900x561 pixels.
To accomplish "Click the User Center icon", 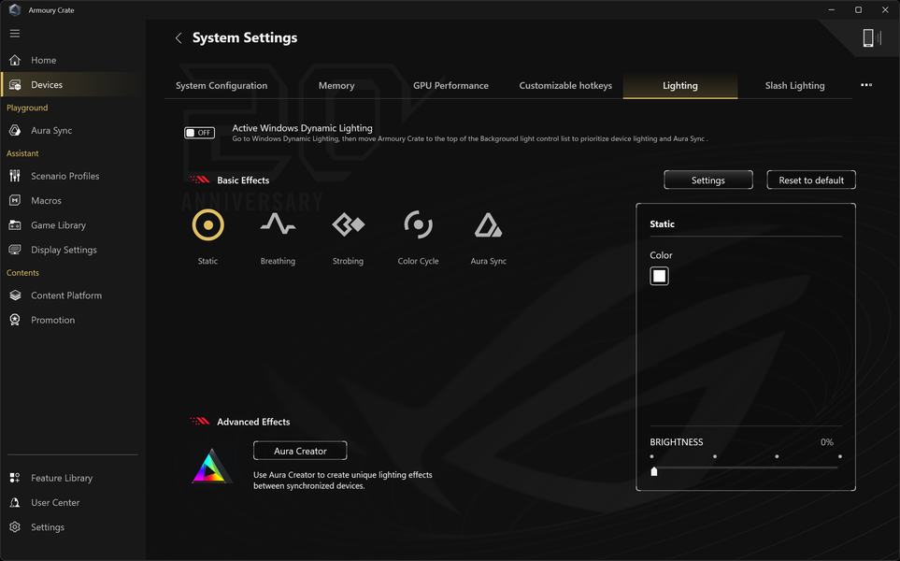I will (15, 502).
